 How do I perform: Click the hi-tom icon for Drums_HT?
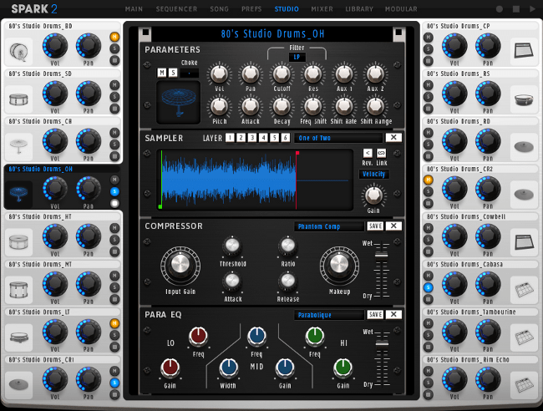(x=20, y=242)
